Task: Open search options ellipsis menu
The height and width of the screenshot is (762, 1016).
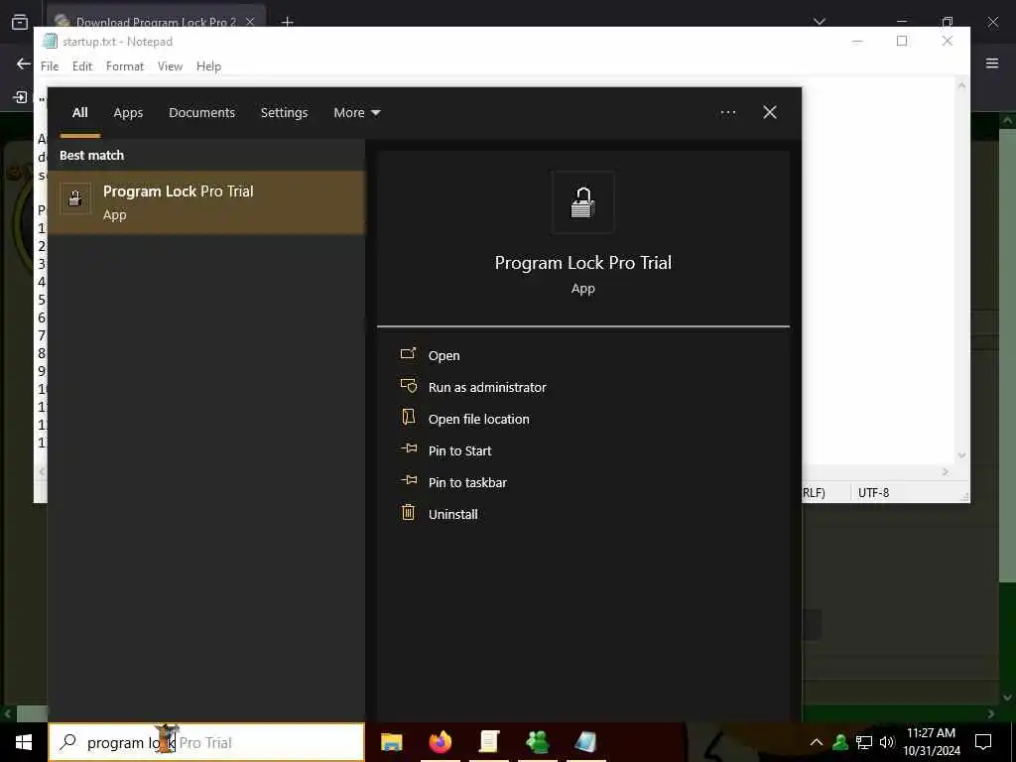Action: pyautogui.click(x=727, y=113)
